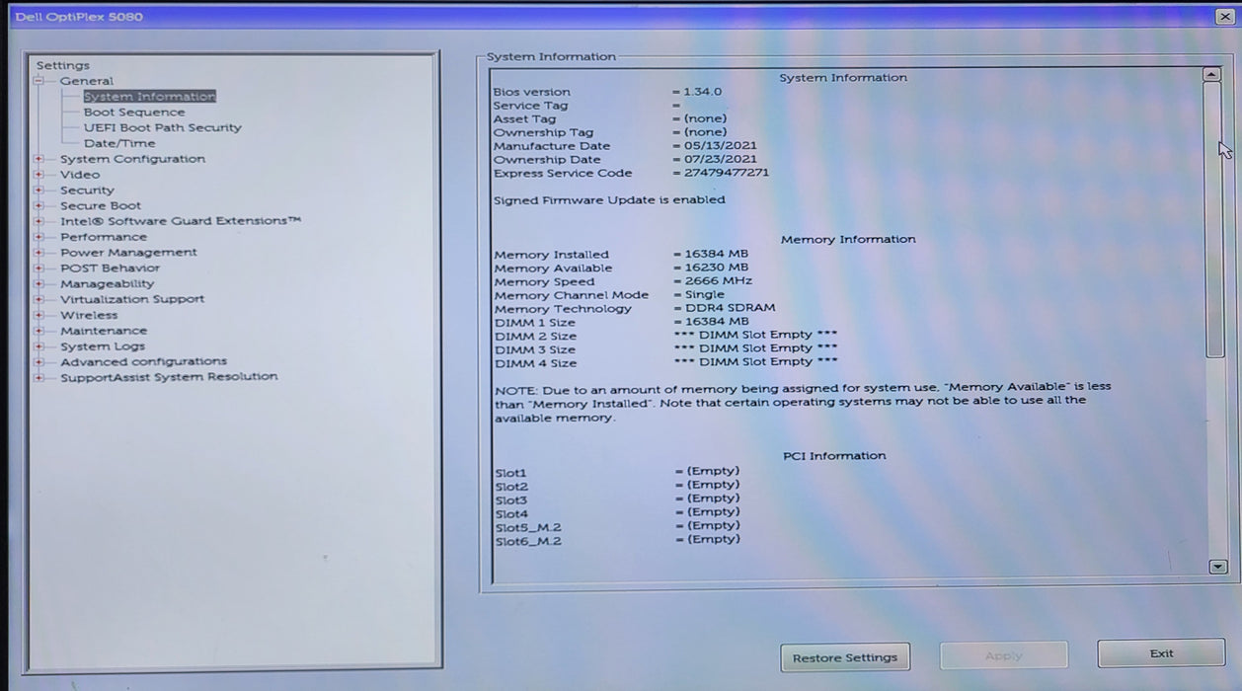Click the scroll up arrow
The height and width of the screenshot is (691, 1242).
click(x=1212, y=74)
